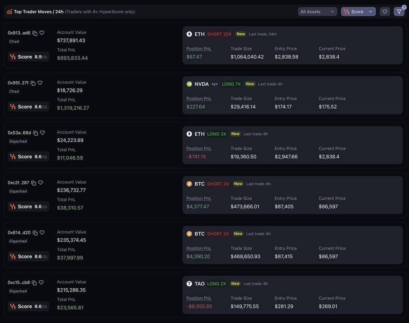Favorite trader 0x814..d20 with heart
Viewport: 409px width, 323px height.
[42, 233]
